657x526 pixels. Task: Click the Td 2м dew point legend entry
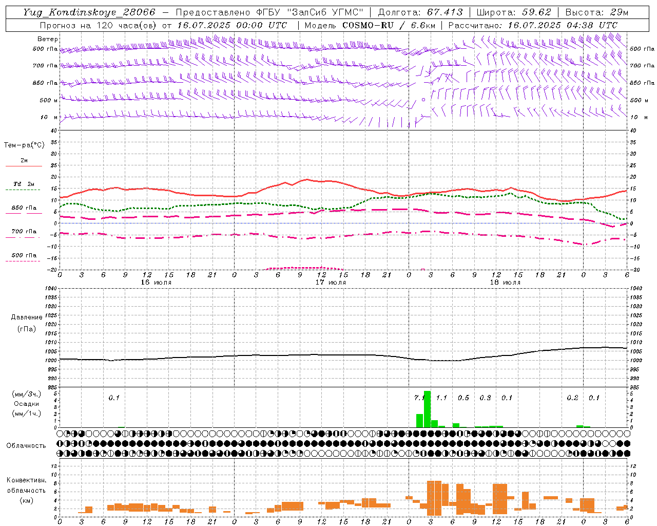point(24,186)
